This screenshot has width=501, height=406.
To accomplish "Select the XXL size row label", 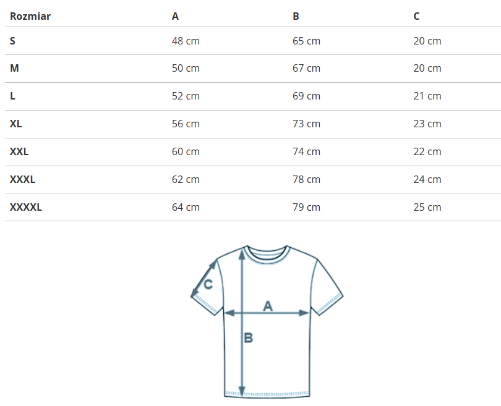I will [19, 151].
